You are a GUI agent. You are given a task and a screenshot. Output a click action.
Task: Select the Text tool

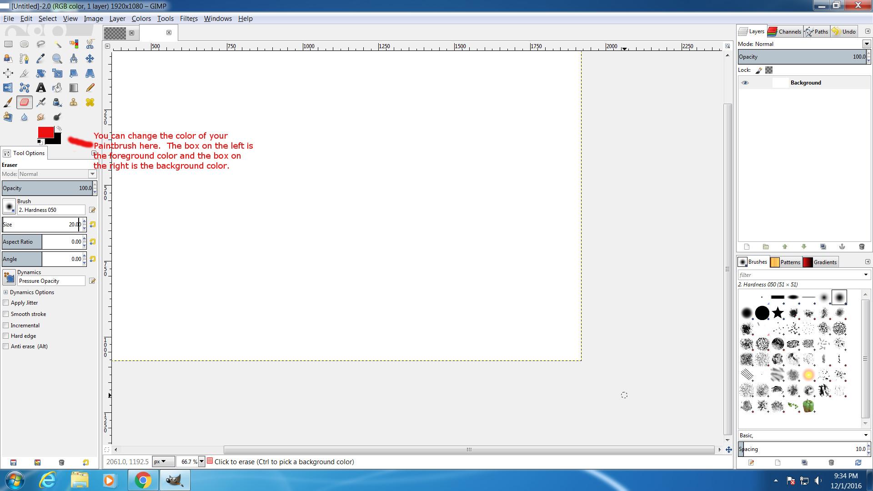click(x=41, y=88)
